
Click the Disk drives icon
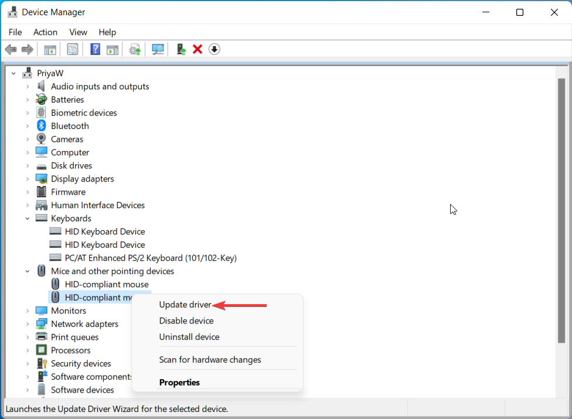[x=41, y=166]
